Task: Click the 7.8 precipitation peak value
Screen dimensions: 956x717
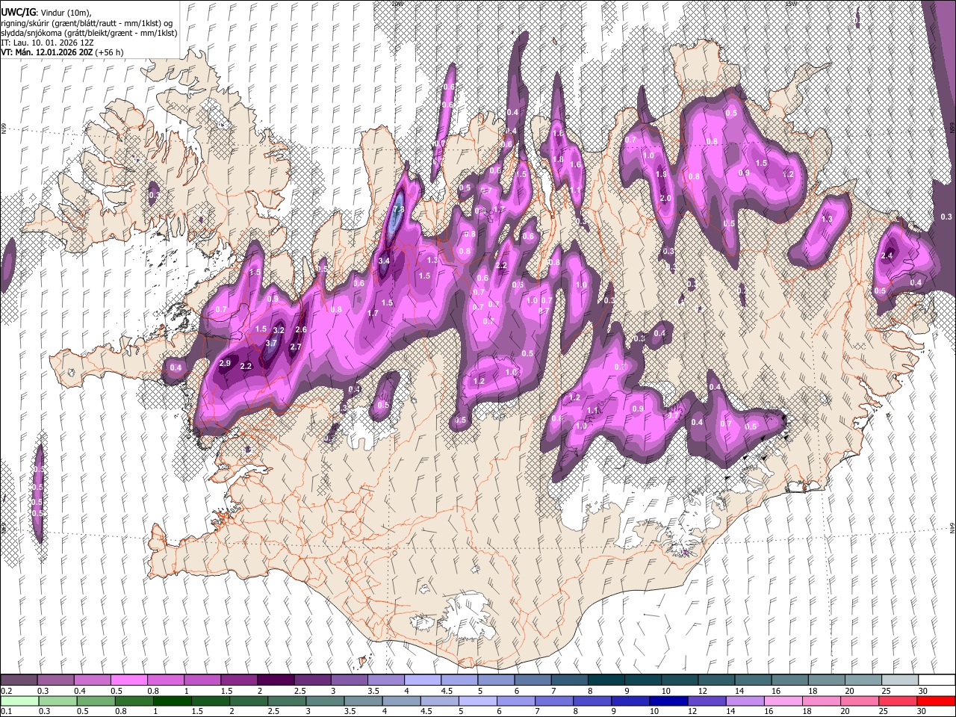Action: pos(398,210)
